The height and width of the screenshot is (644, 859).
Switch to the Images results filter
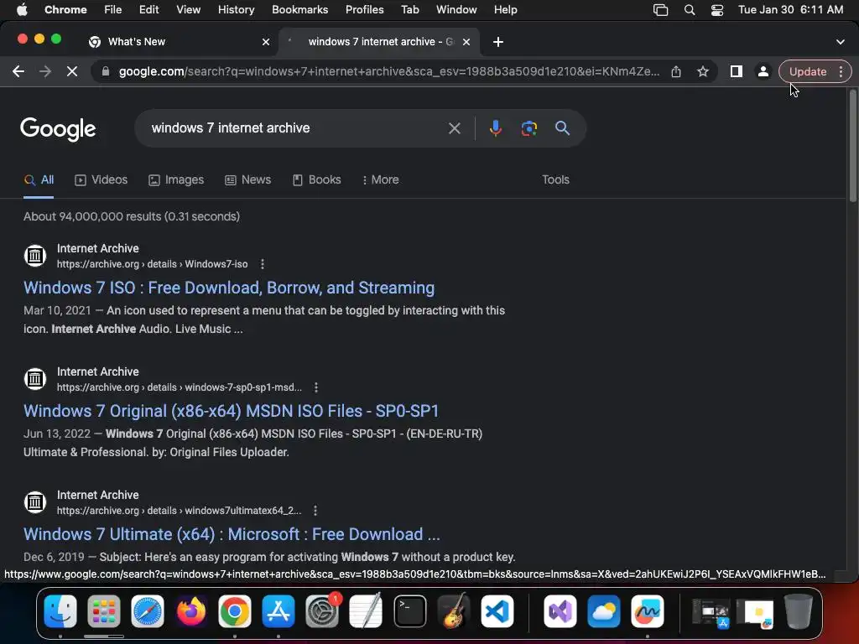tap(176, 180)
